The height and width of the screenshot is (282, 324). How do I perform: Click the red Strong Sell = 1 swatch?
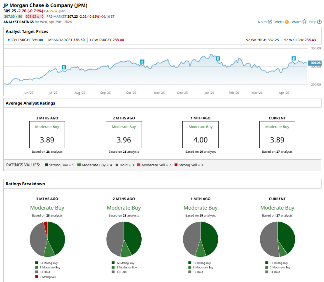click(x=176, y=165)
